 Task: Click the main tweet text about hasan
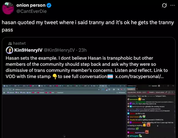(88, 26)
